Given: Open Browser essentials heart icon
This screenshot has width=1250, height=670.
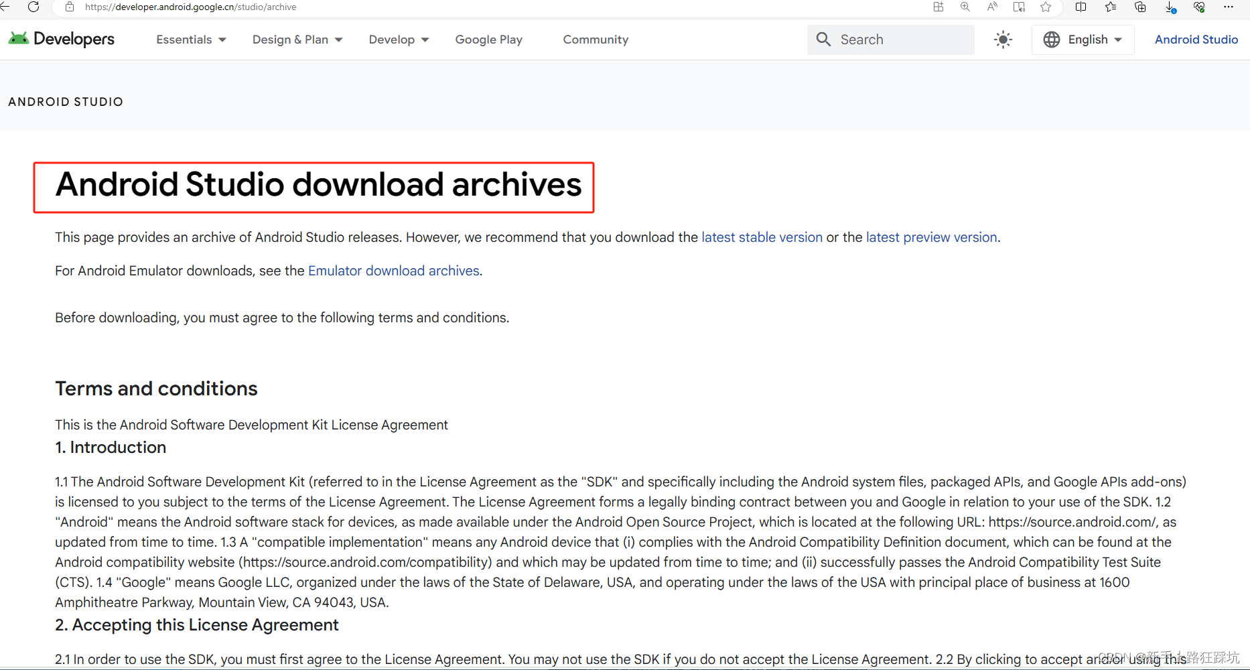Looking at the screenshot, I should [x=1199, y=7].
